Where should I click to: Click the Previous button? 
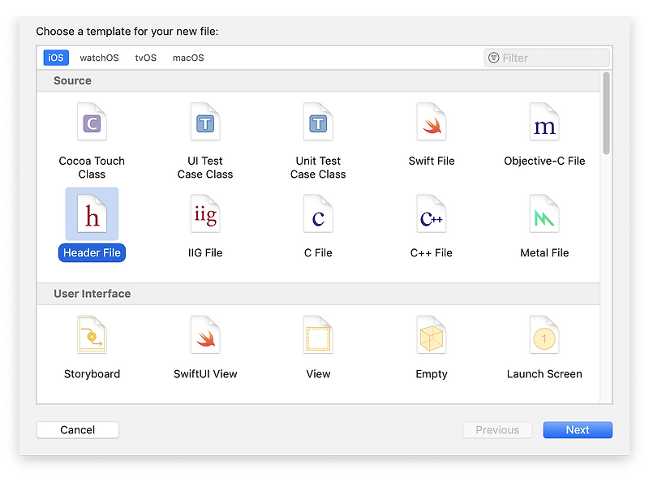point(497,430)
